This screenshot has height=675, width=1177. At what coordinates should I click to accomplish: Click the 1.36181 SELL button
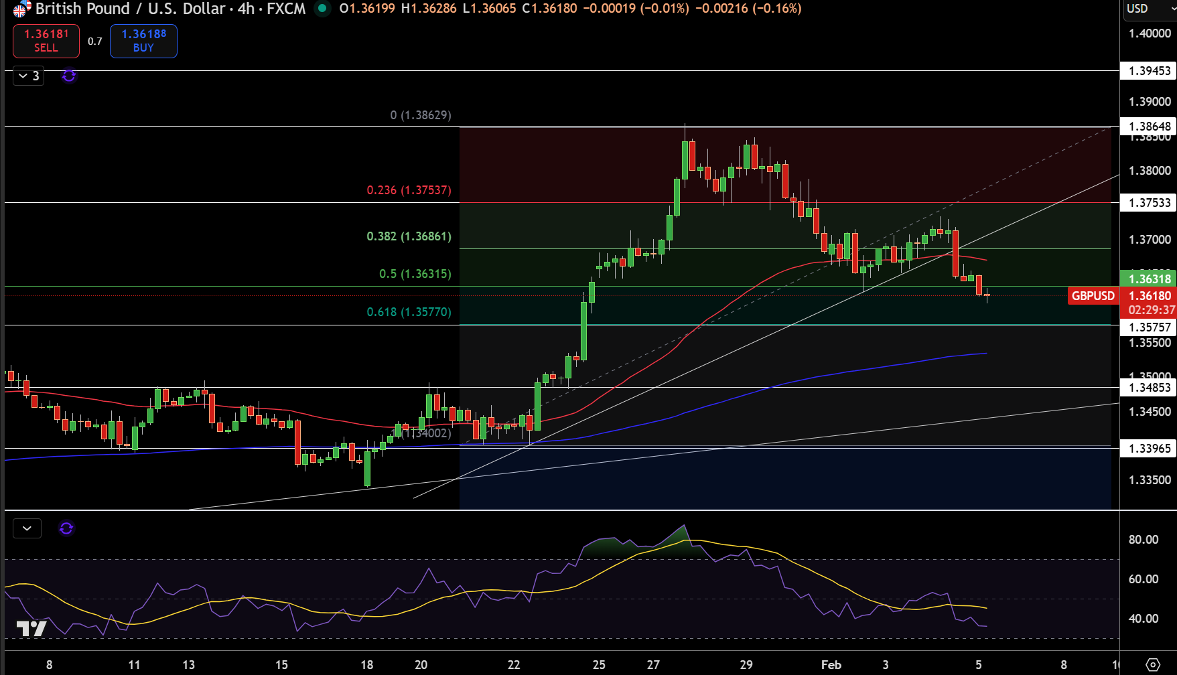pyautogui.click(x=46, y=41)
